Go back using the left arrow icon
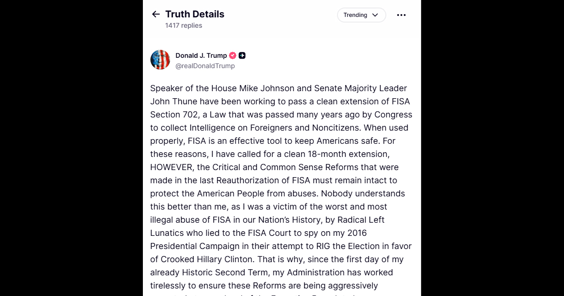 (x=156, y=14)
